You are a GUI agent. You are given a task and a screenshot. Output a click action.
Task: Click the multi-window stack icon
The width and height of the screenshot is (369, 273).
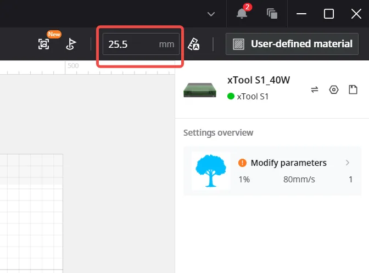click(x=272, y=13)
